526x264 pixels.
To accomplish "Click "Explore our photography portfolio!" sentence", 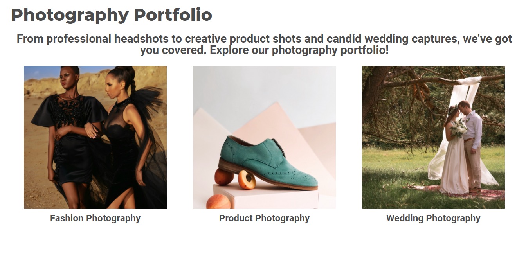I will [299, 50].
